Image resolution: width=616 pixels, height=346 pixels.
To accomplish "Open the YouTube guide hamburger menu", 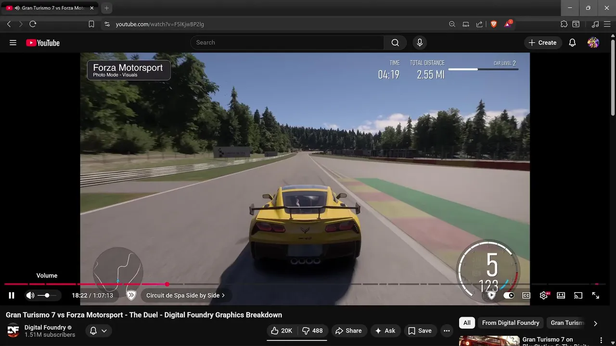I will pos(13,43).
